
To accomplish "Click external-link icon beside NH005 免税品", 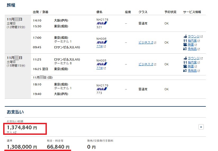I will tap(199, 71).
